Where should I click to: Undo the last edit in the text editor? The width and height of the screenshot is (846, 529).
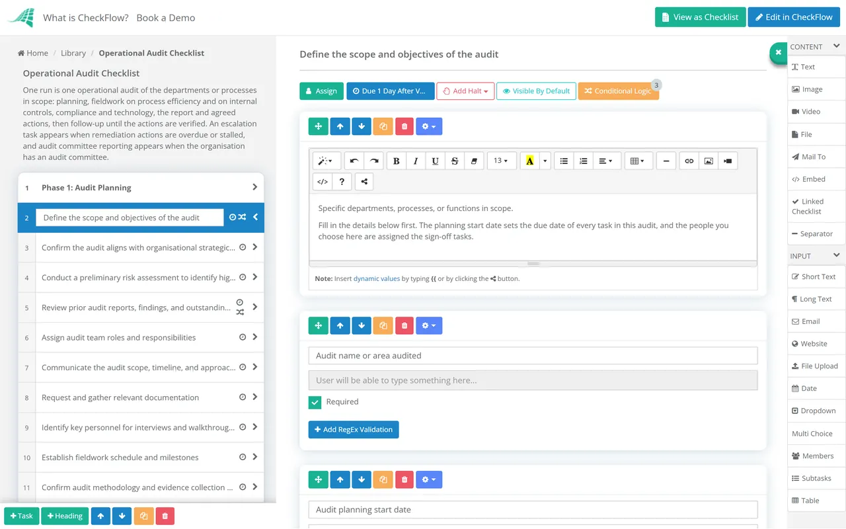coord(354,161)
